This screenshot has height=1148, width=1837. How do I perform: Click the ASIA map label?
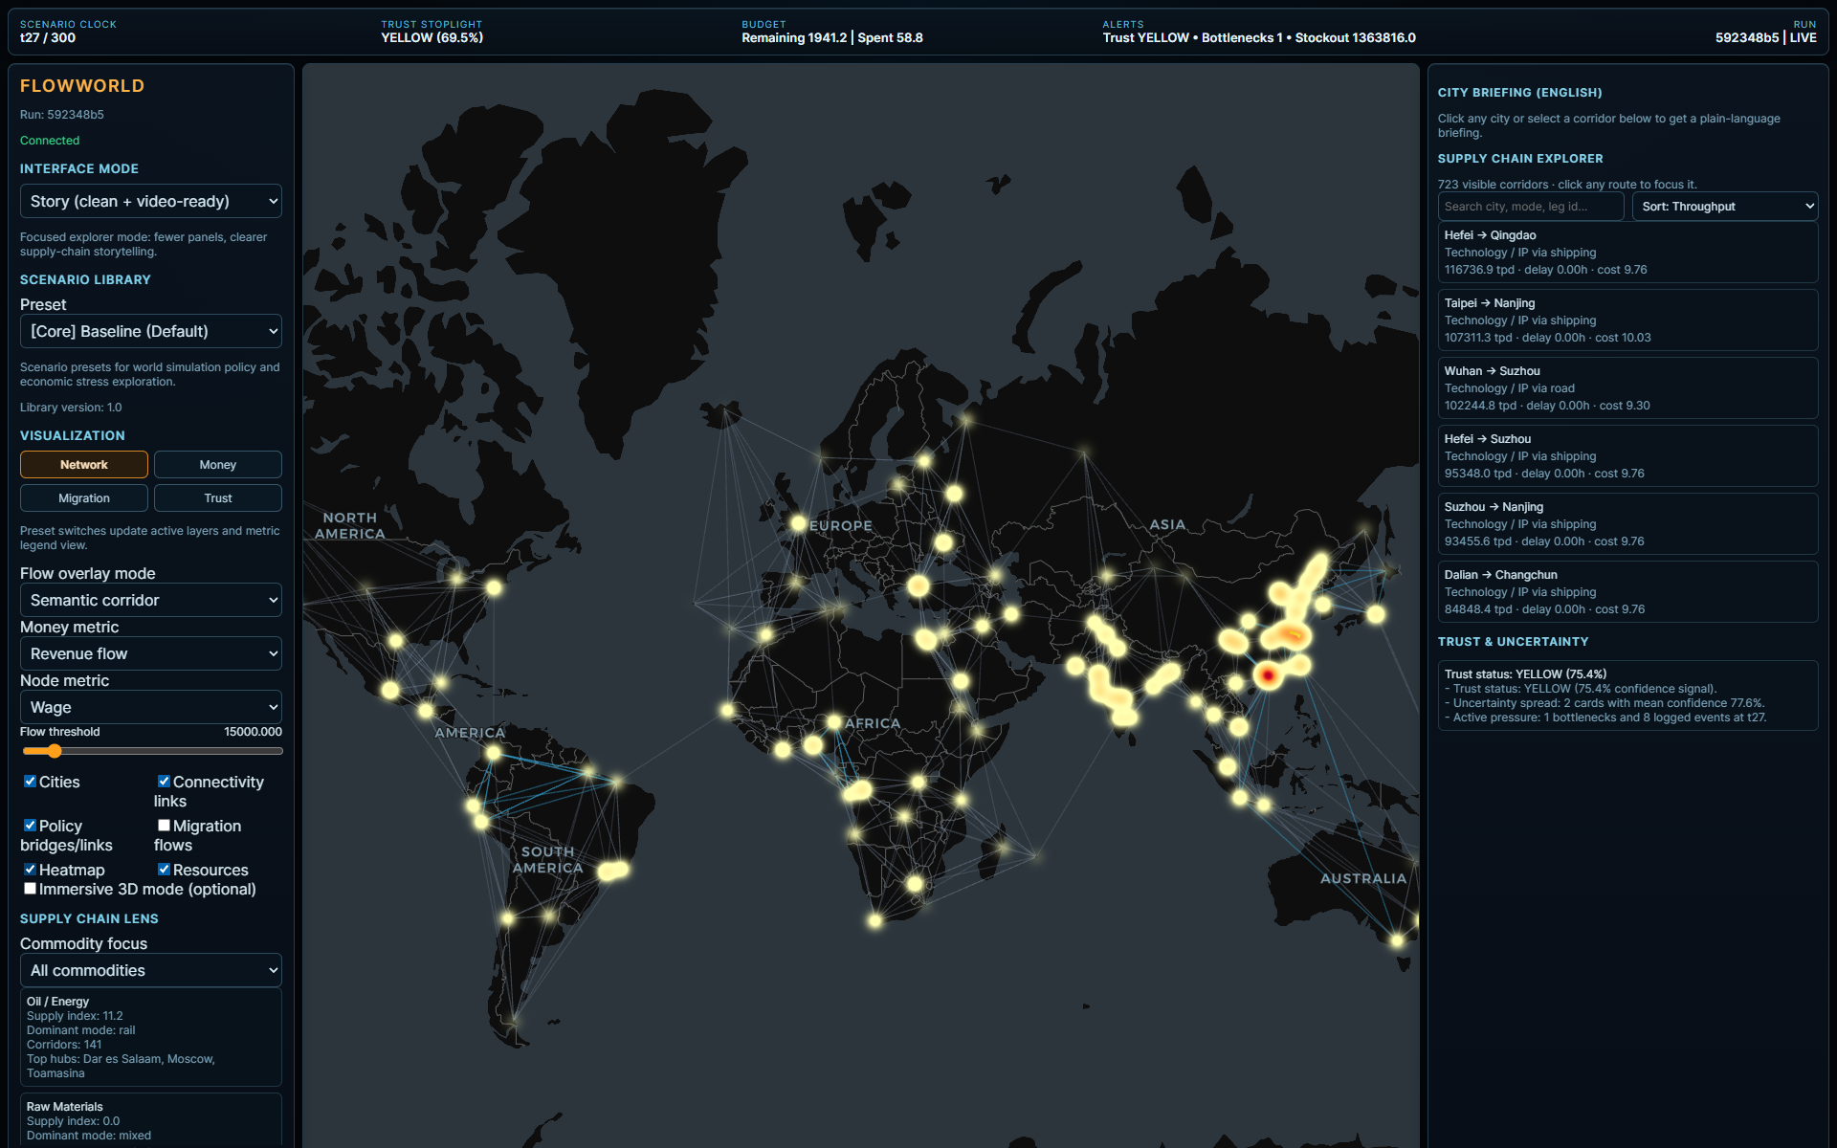tap(1167, 524)
